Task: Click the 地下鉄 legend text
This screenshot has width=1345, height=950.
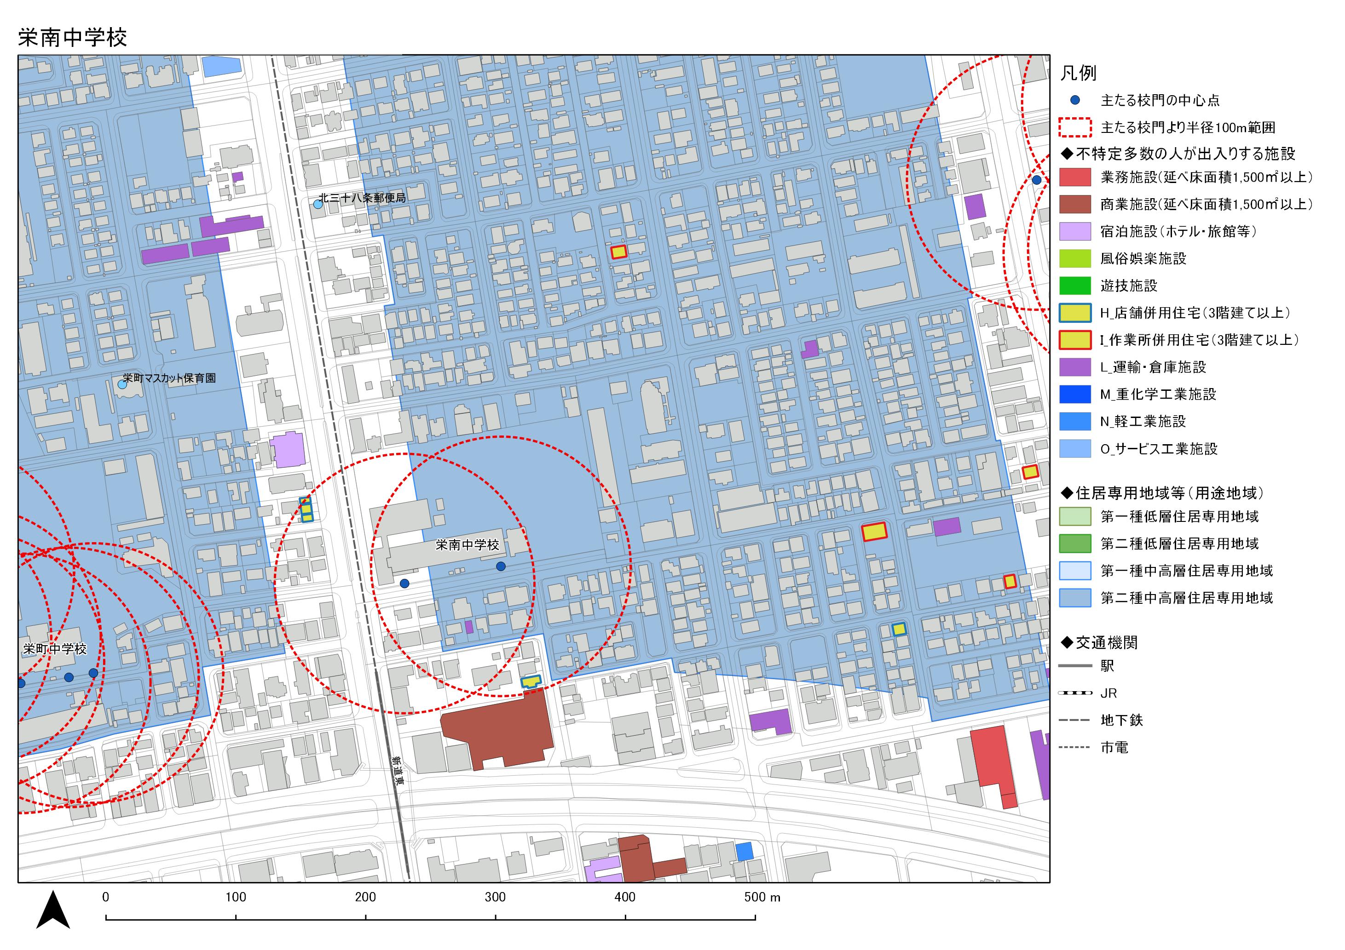Action: [1121, 720]
